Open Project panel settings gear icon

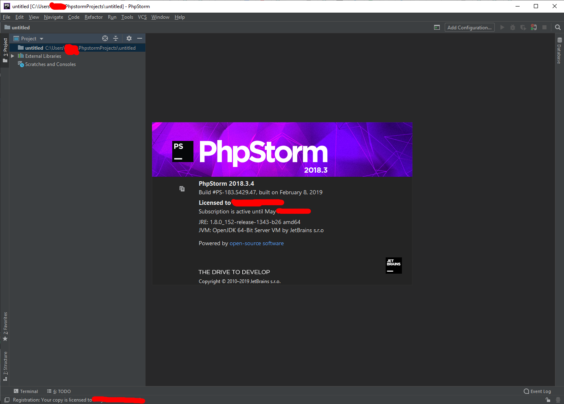pos(129,38)
